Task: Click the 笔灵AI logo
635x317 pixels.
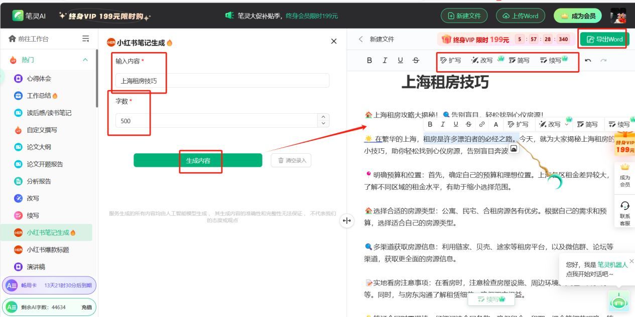Action: pos(29,16)
